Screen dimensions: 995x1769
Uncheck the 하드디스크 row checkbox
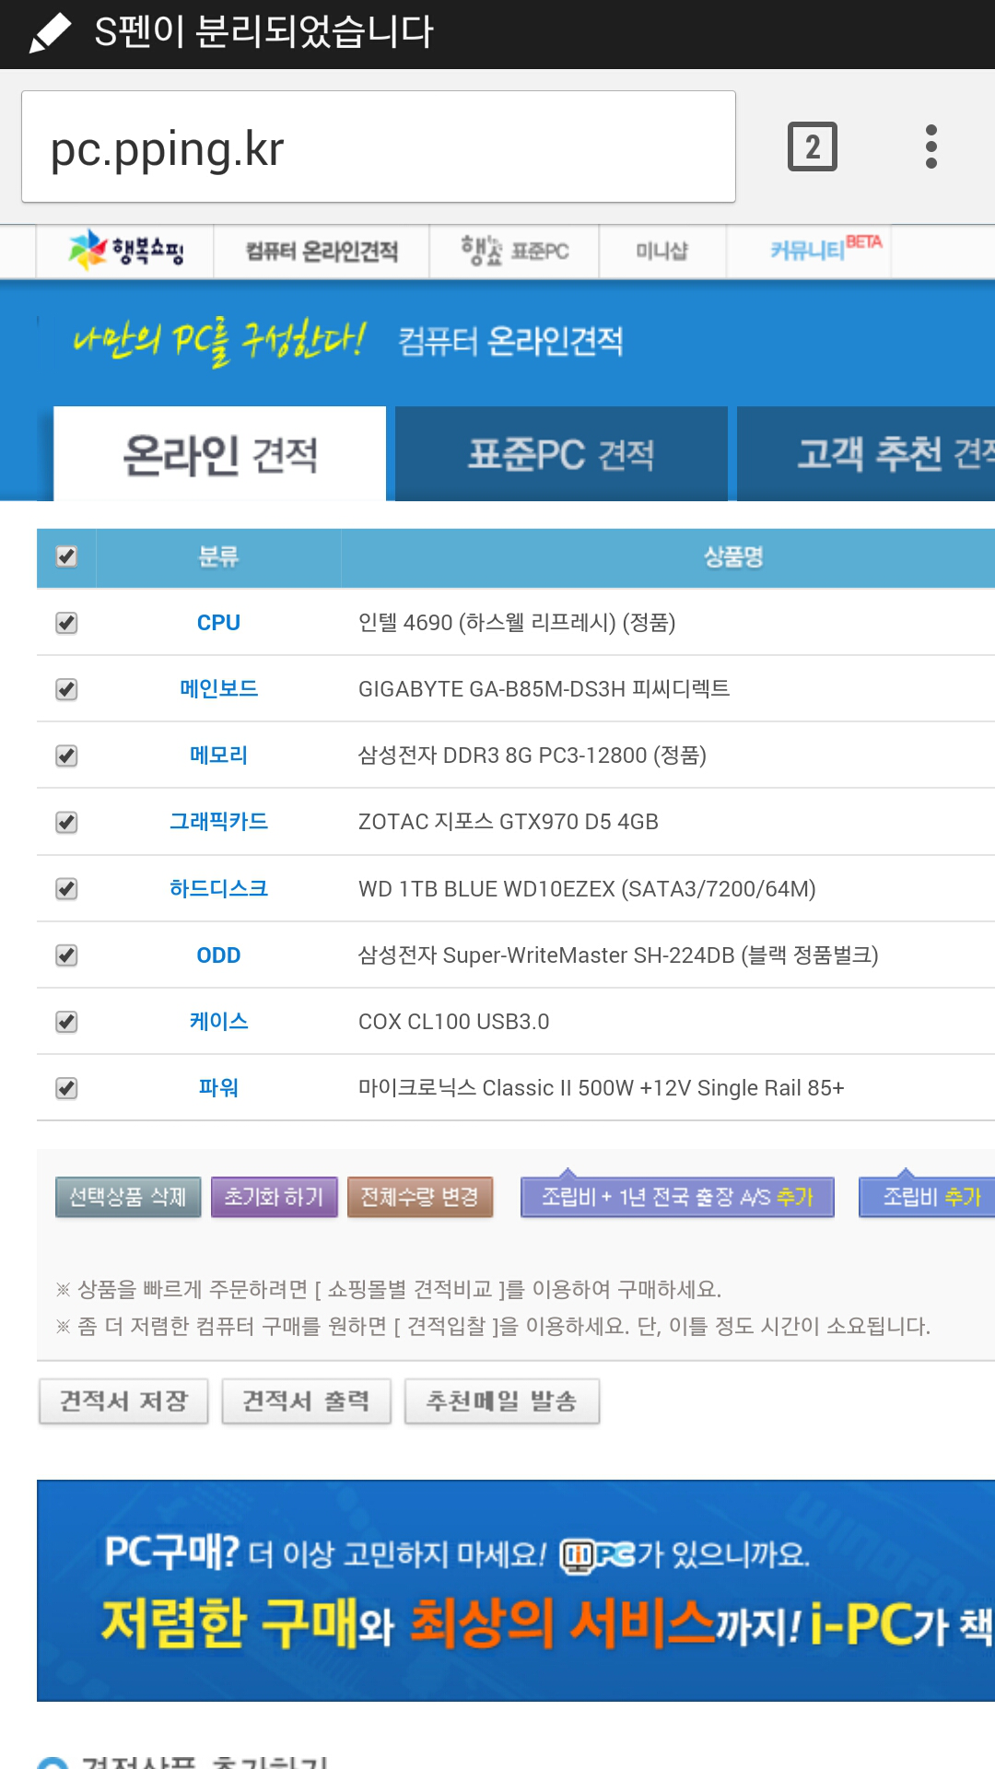(66, 888)
